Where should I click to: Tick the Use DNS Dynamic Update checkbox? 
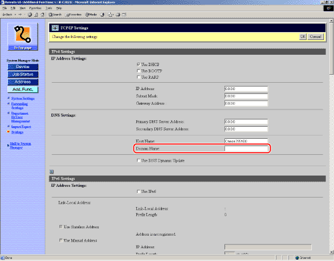click(x=138, y=160)
